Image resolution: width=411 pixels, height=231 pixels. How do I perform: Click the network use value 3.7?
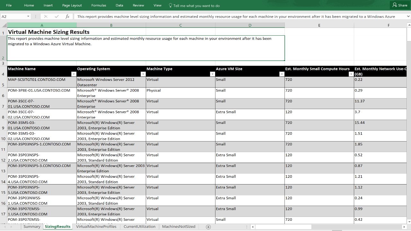[x=380, y=115]
